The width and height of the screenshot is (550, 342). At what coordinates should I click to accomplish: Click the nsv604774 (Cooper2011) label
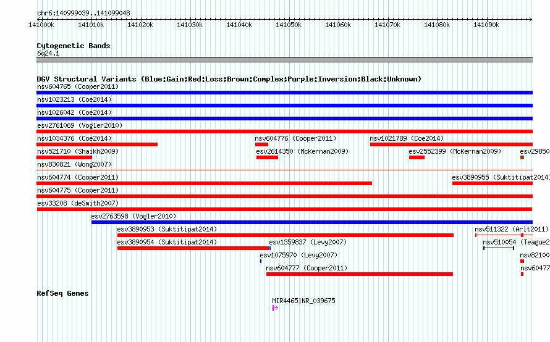point(78,177)
